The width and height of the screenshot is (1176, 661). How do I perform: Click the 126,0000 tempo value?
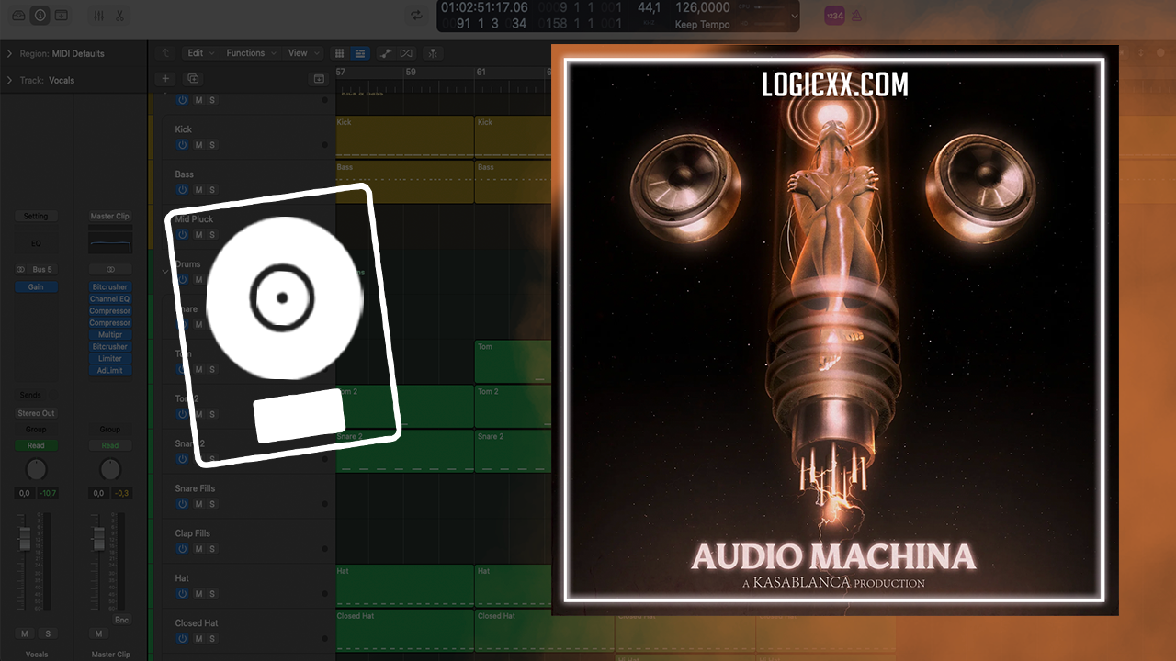coord(703,8)
